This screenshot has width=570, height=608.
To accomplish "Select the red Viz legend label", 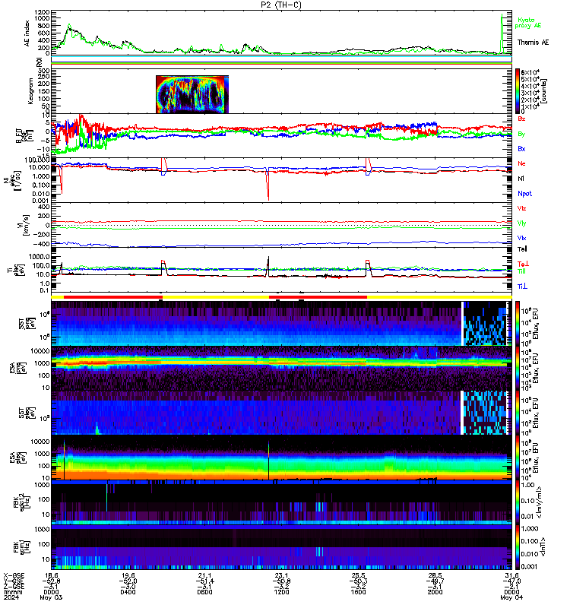I will coord(521,208).
